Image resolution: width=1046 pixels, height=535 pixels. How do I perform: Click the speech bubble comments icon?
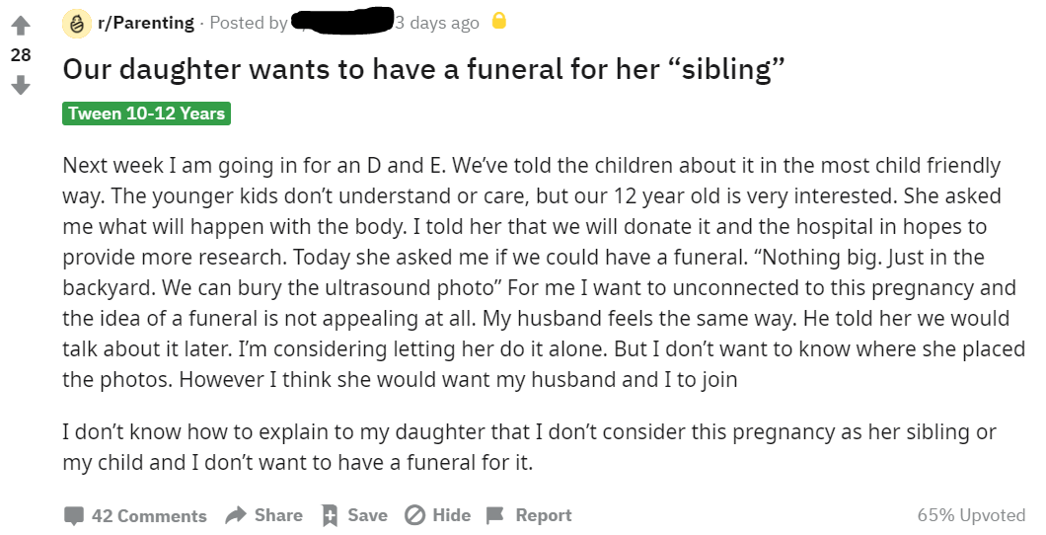(74, 515)
